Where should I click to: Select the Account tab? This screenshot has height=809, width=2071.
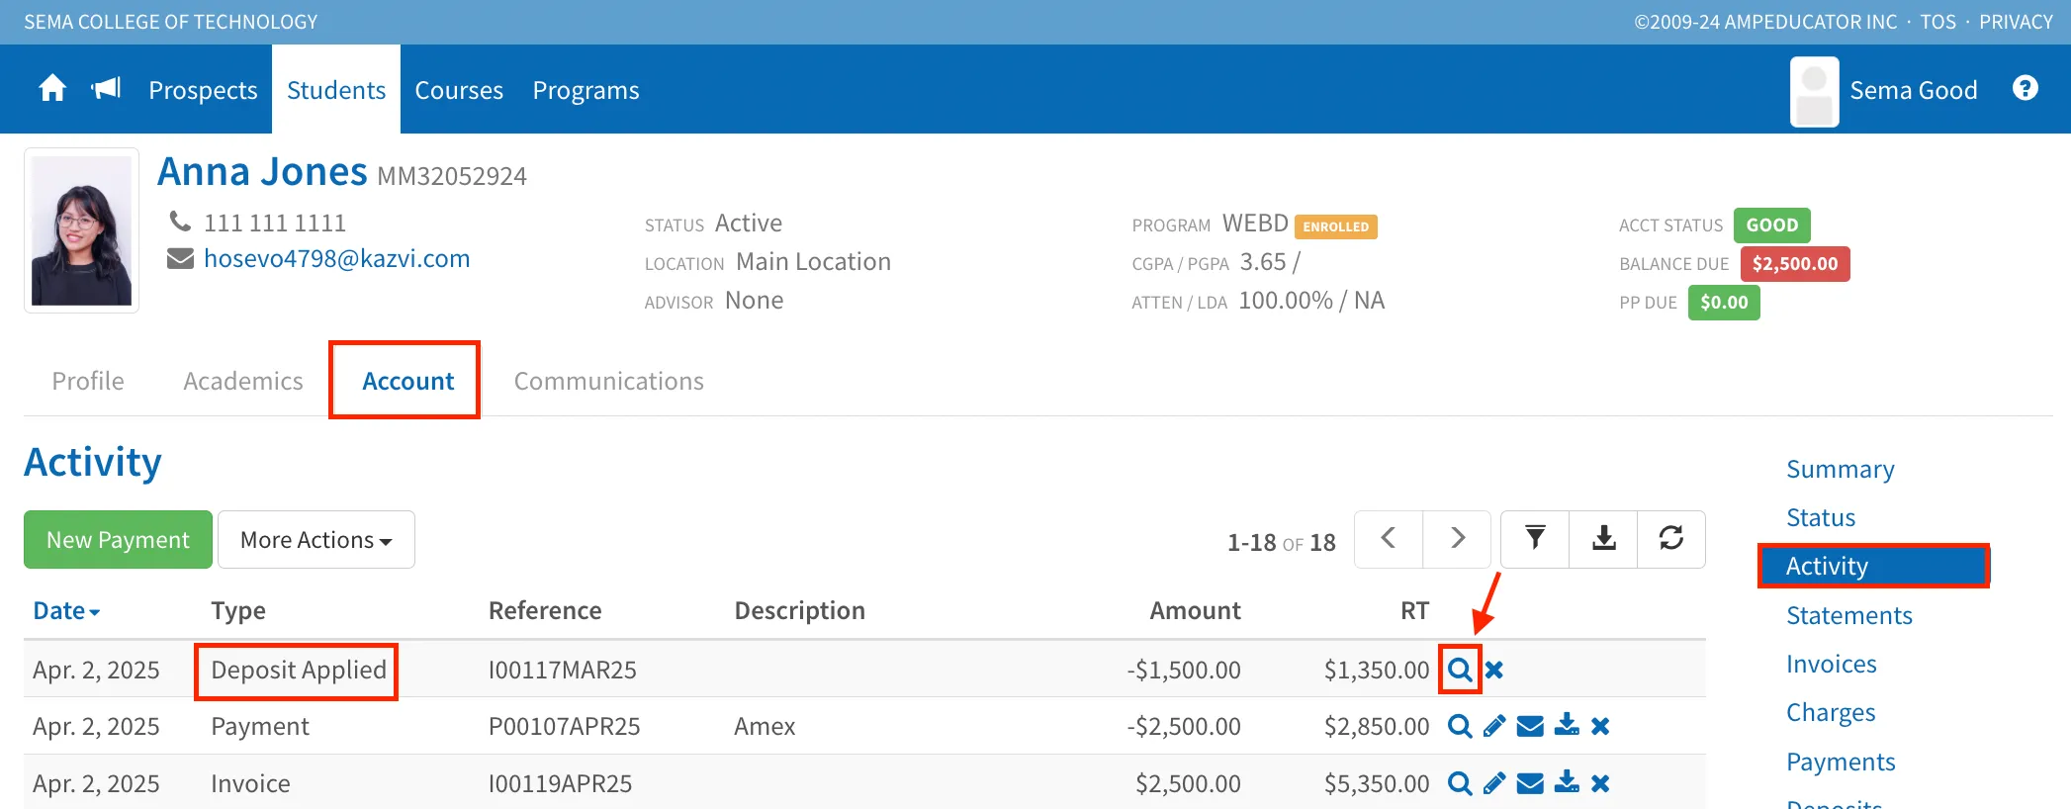(x=407, y=381)
